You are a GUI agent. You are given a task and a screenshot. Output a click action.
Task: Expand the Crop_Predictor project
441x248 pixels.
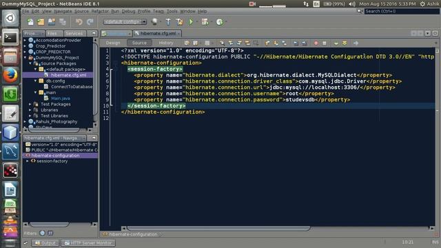25,46
